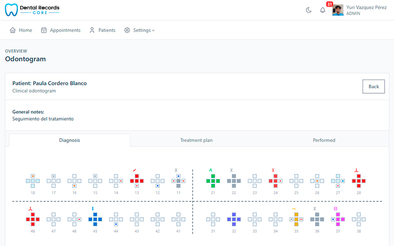Click the Patients person icon
This screenshot has height=246, width=394.
tap(92, 30)
